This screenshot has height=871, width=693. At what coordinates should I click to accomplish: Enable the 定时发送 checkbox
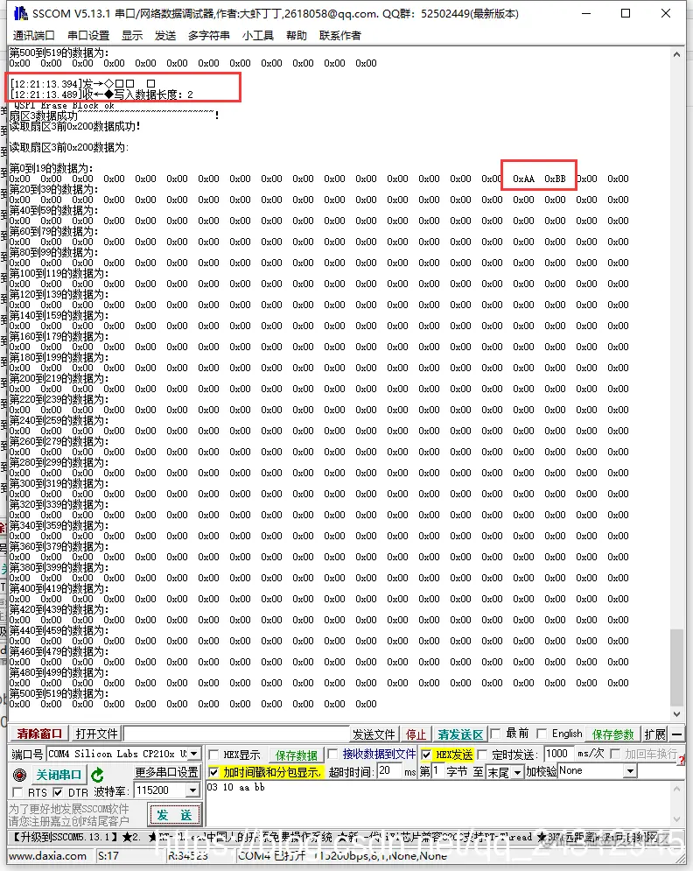tap(482, 755)
